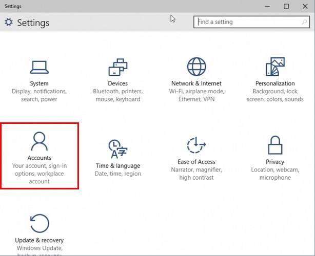
Task: Click the Ease of Access dashed-circle icon
Action: [x=196, y=145]
